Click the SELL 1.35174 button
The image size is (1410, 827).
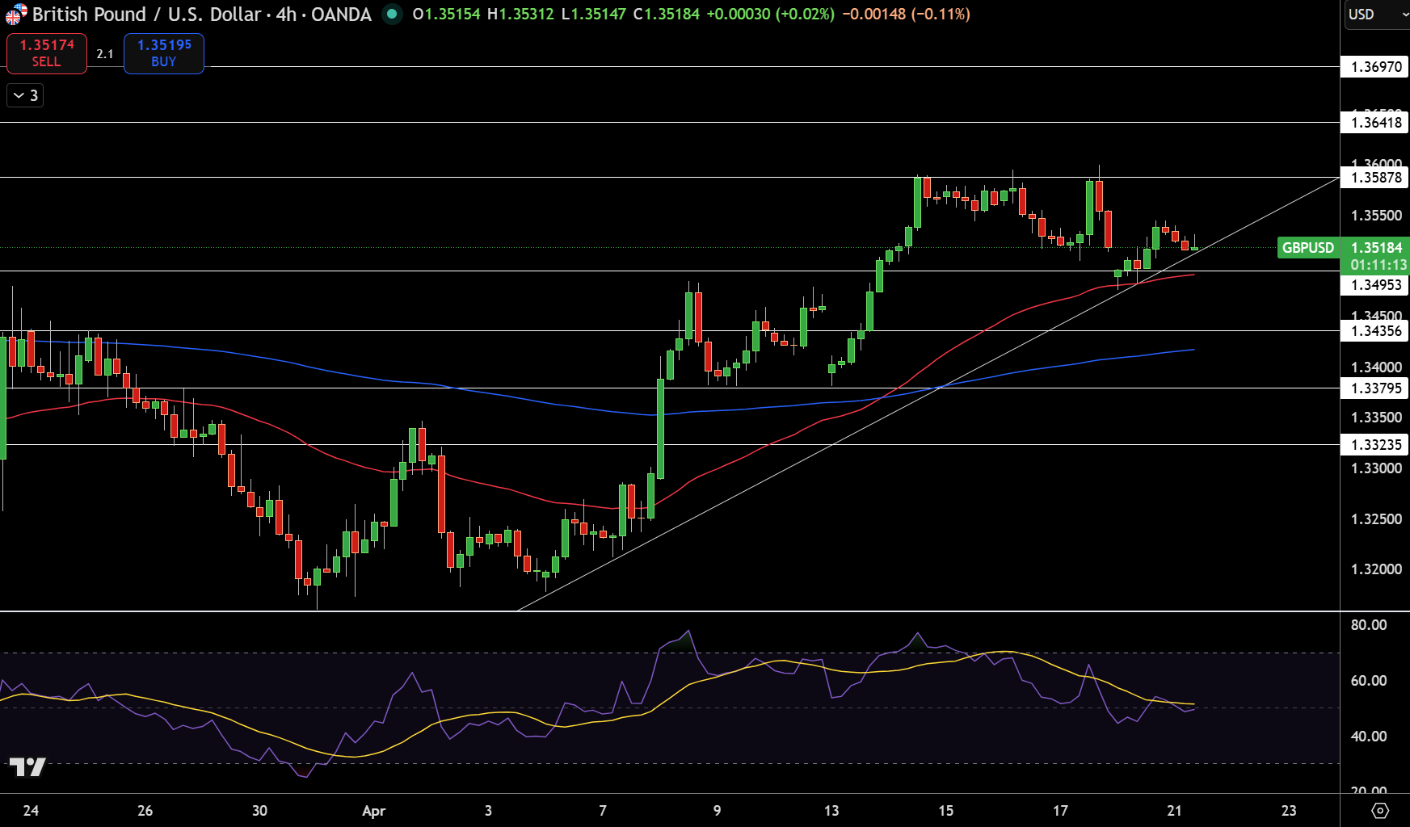(47, 53)
